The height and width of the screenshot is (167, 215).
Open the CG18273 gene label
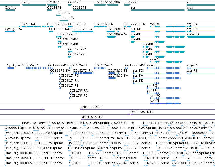click(x=79, y=8)
